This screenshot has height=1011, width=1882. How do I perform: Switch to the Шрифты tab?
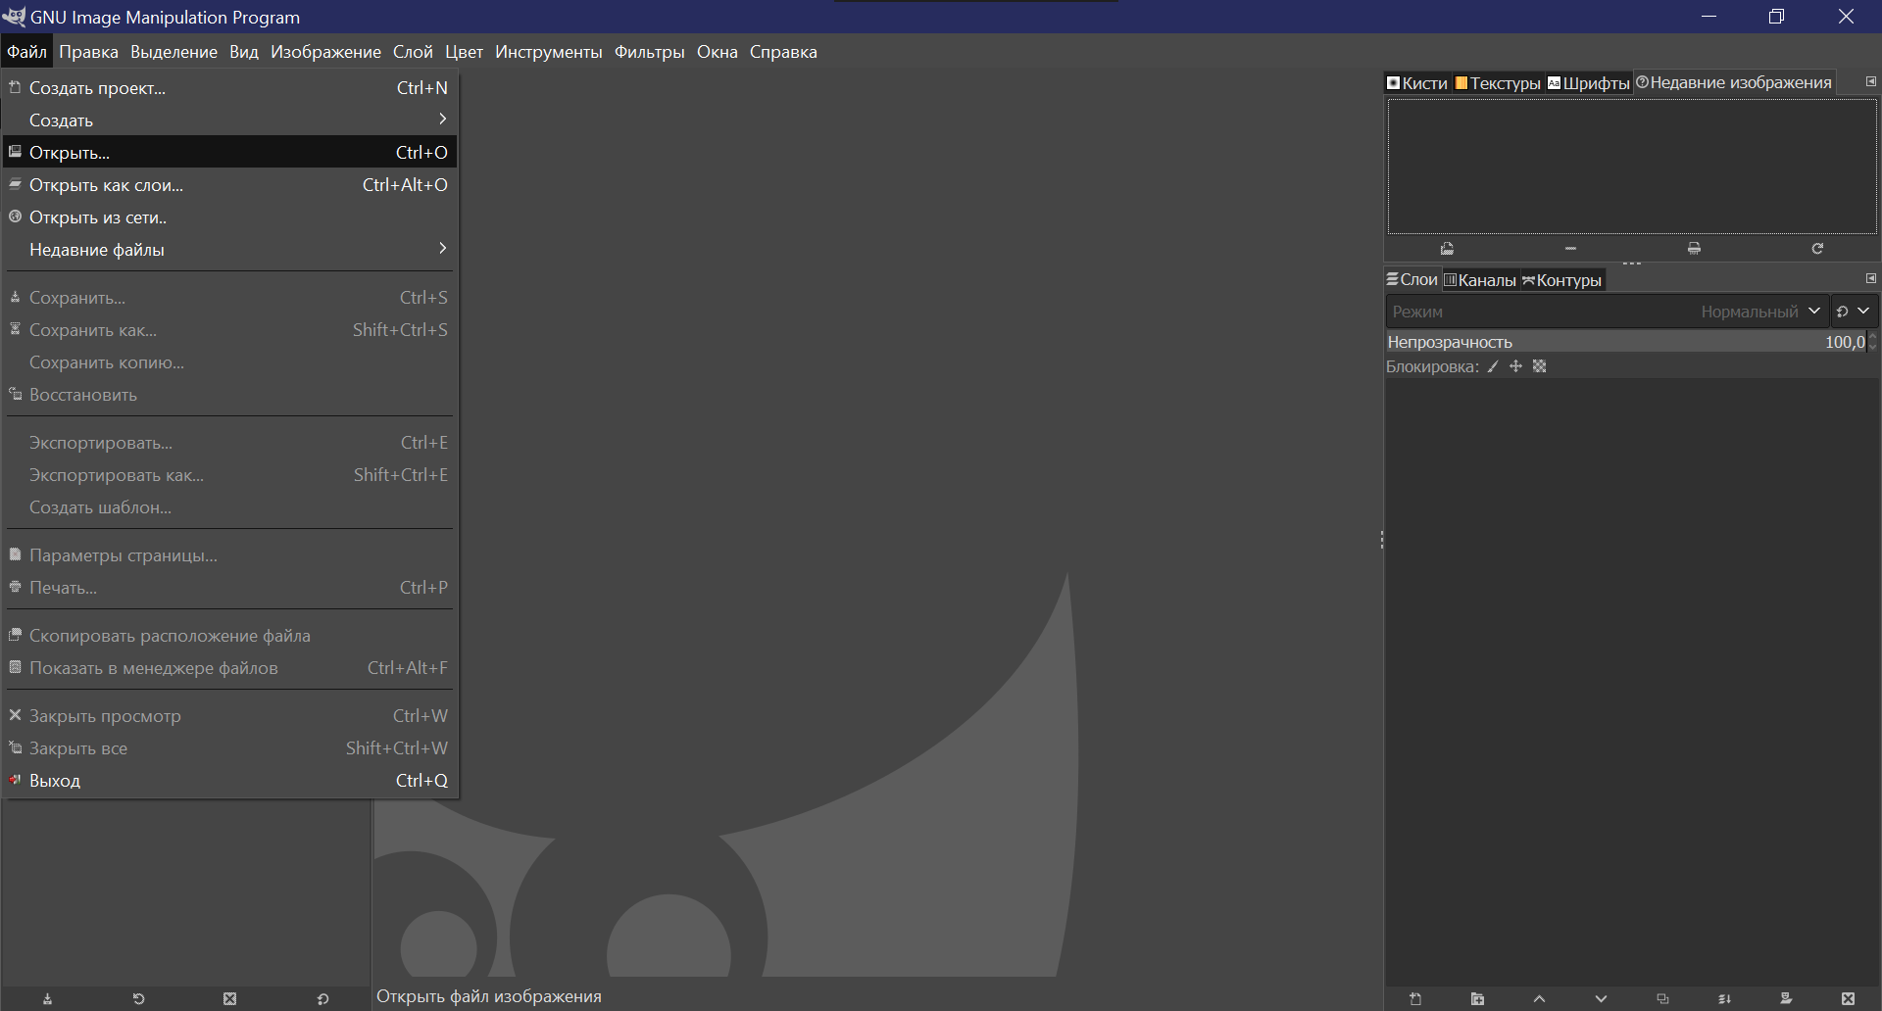(x=1589, y=83)
